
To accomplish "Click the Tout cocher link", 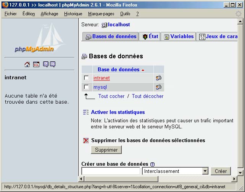I will (111, 96).
